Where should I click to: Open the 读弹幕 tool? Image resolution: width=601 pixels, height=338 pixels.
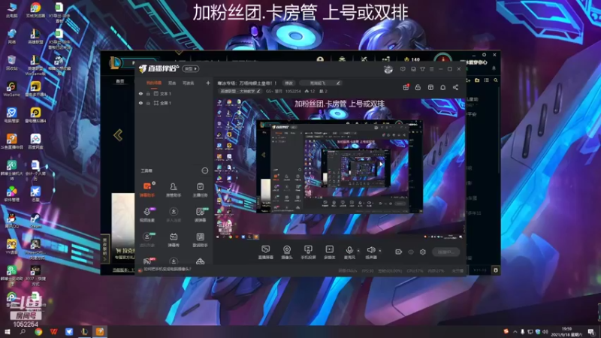200,215
